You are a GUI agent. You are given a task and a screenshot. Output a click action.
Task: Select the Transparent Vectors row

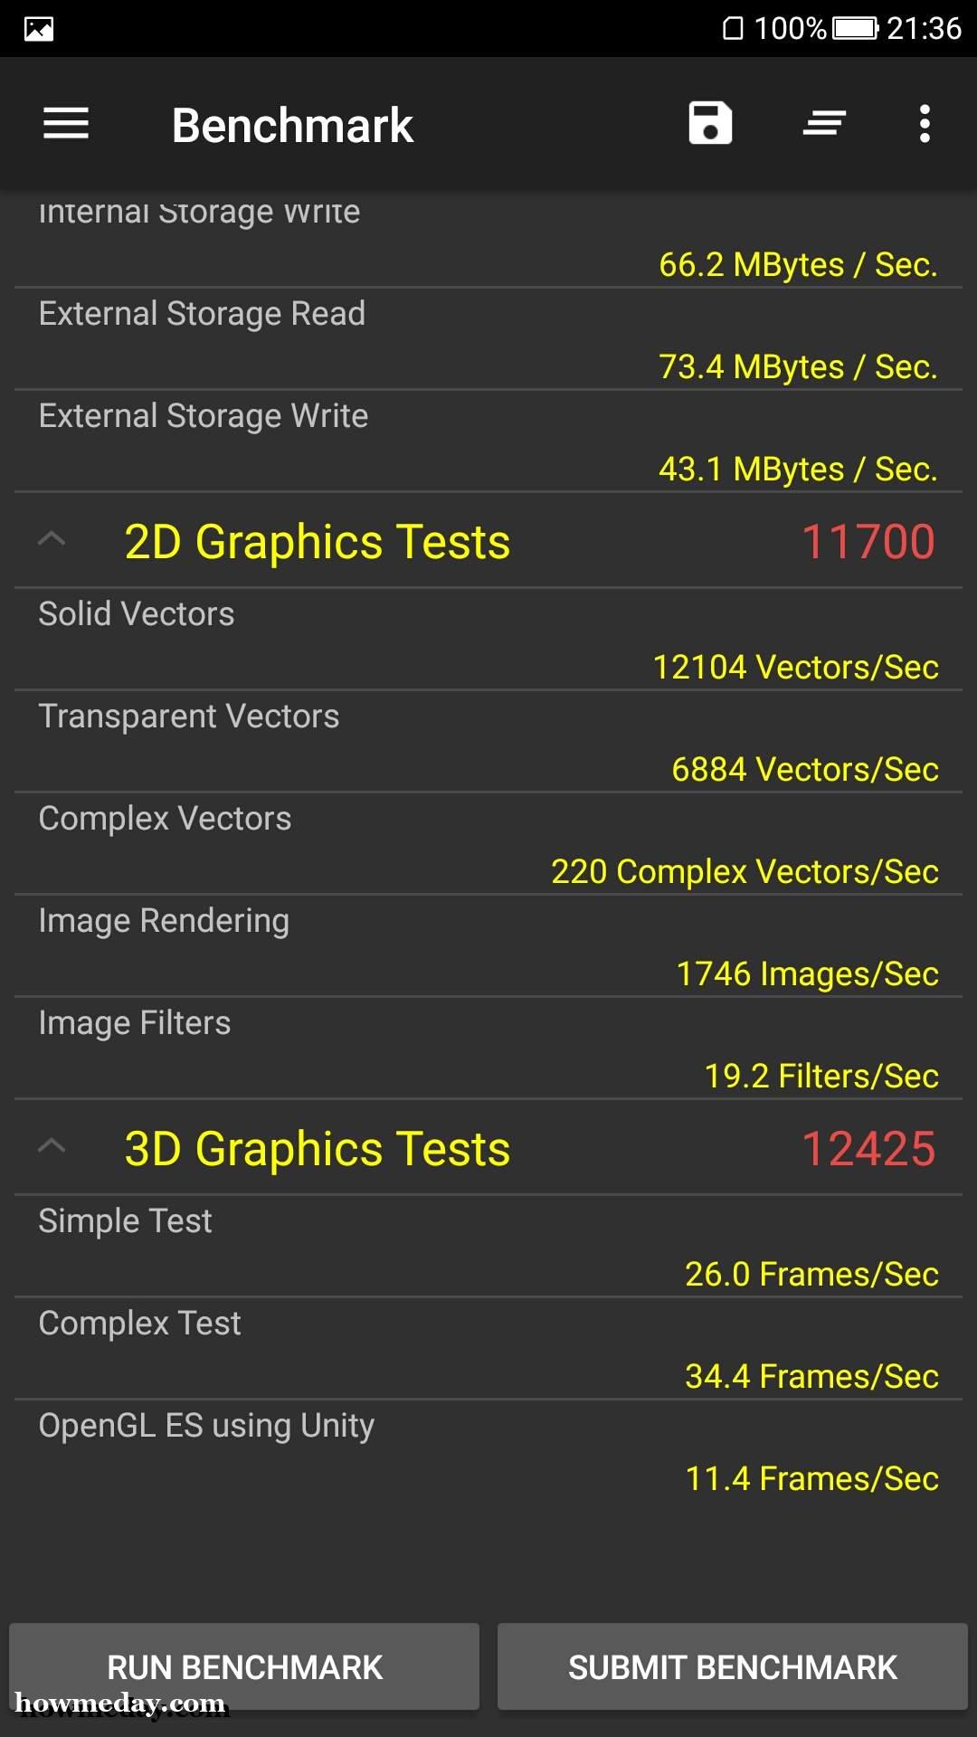point(488,742)
